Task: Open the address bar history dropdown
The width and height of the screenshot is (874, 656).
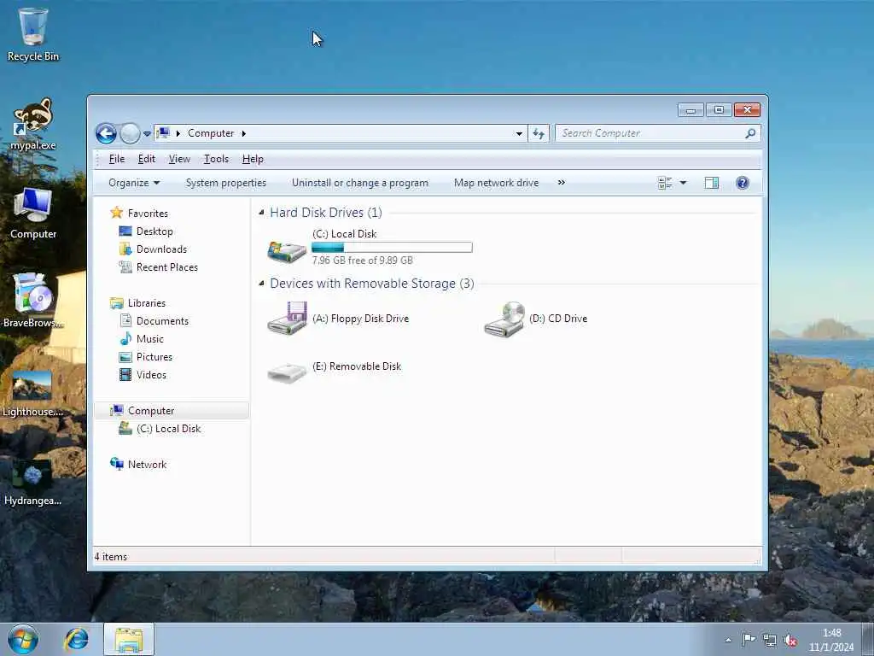Action: pyautogui.click(x=519, y=134)
